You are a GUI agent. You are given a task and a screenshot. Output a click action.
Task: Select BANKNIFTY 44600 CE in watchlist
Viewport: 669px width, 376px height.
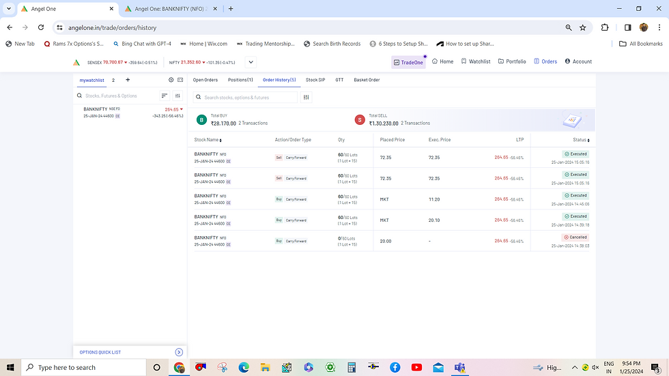(x=130, y=113)
